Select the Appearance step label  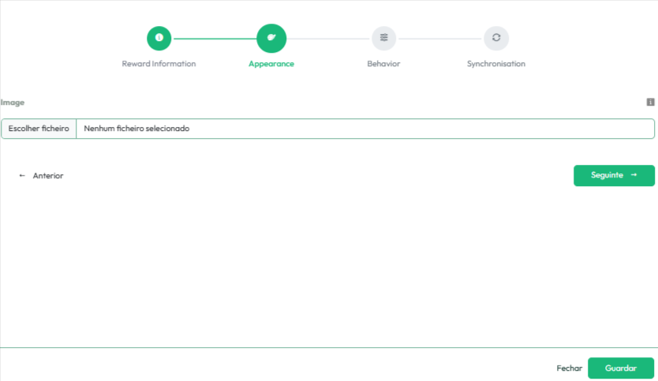271,64
